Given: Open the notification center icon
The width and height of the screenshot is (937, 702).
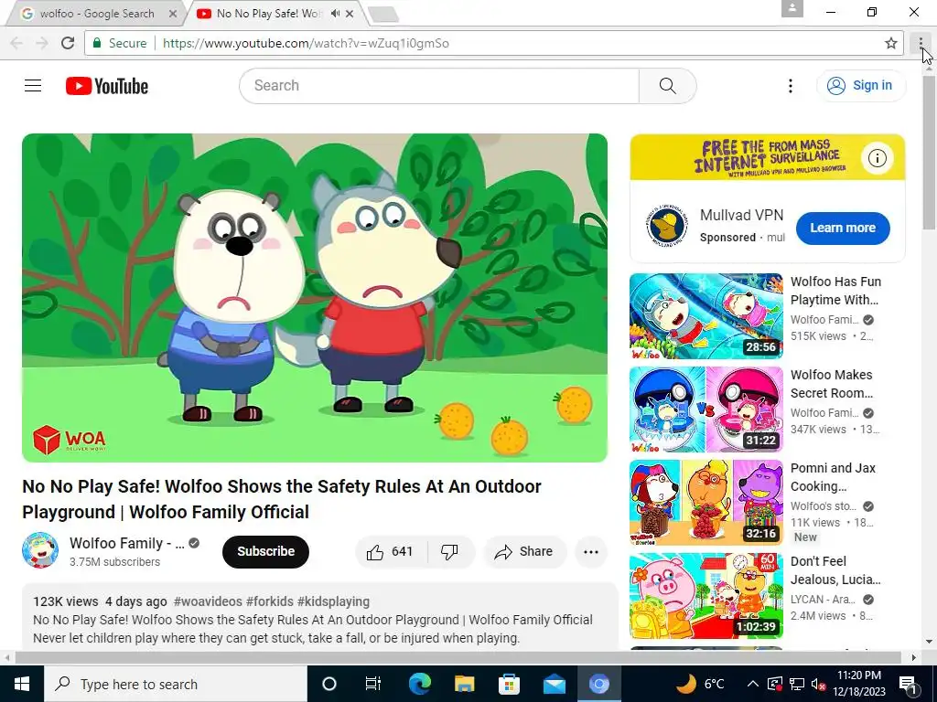Looking at the screenshot, I should click(908, 684).
